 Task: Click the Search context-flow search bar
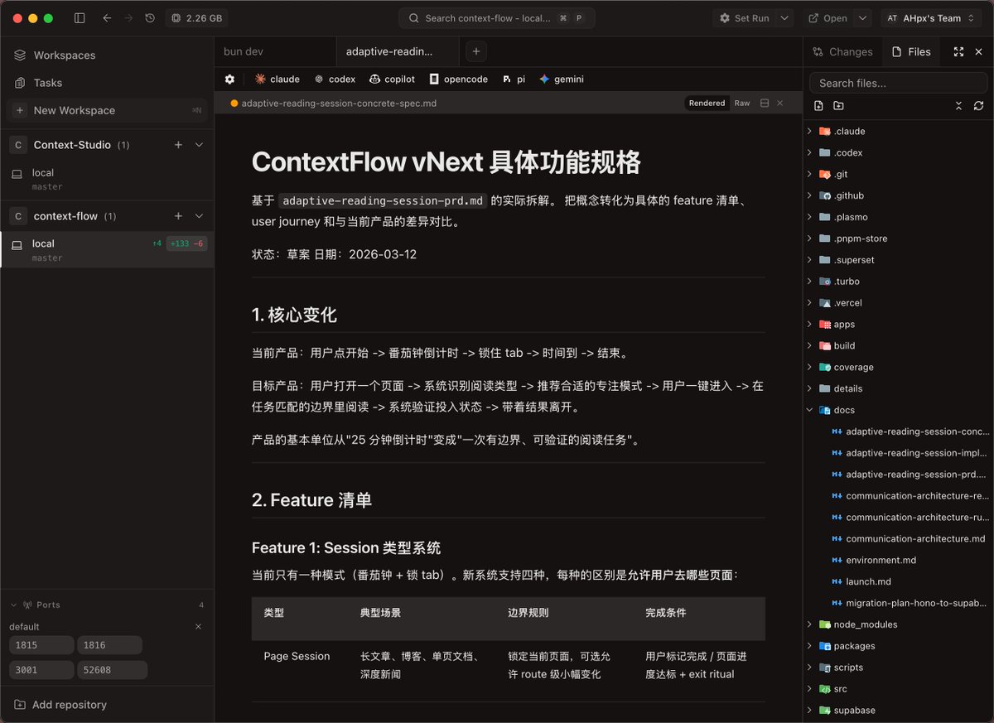tap(496, 18)
